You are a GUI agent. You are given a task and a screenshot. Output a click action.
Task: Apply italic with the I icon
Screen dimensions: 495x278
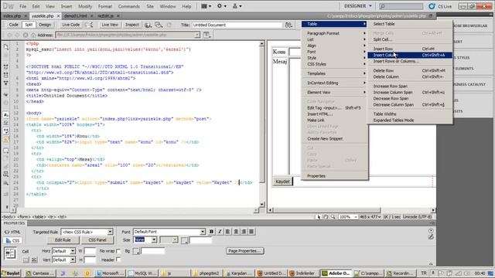point(220,232)
